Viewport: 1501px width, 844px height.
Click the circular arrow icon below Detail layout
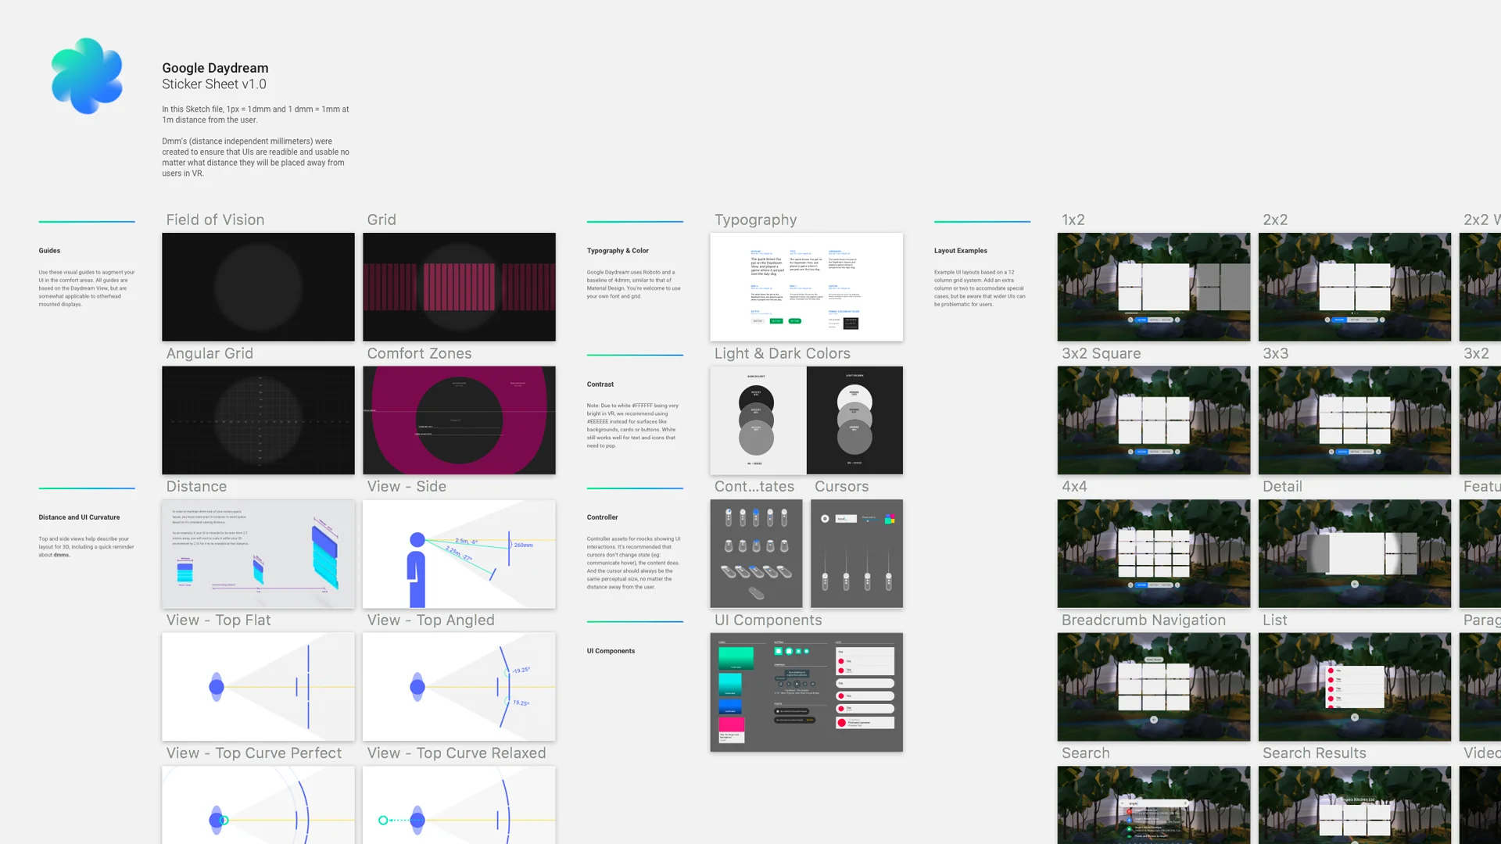(x=1355, y=584)
